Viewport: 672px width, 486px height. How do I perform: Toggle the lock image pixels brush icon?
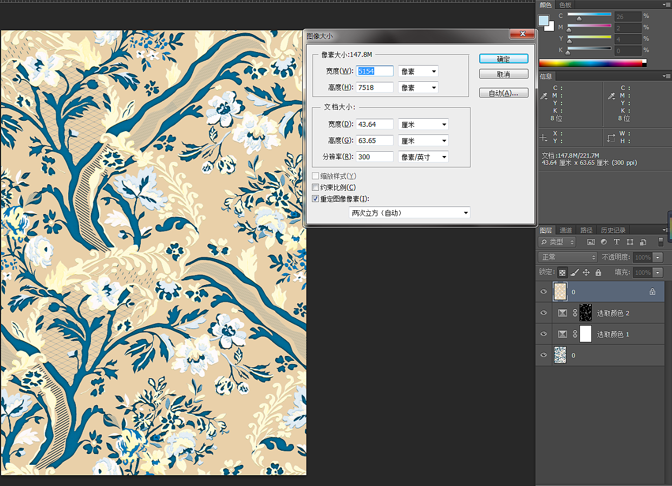(x=575, y=273)
